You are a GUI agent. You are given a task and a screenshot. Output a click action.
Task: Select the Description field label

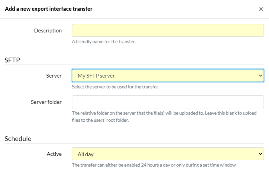coord(48,31)
